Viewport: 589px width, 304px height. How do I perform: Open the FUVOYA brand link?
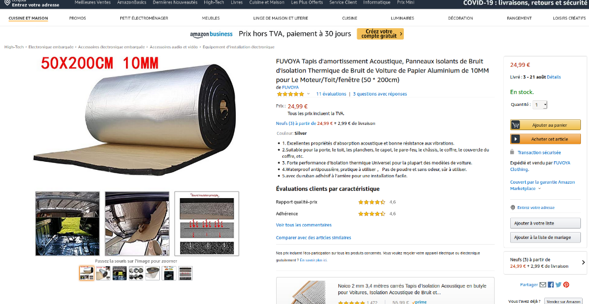tap(290, 88)
